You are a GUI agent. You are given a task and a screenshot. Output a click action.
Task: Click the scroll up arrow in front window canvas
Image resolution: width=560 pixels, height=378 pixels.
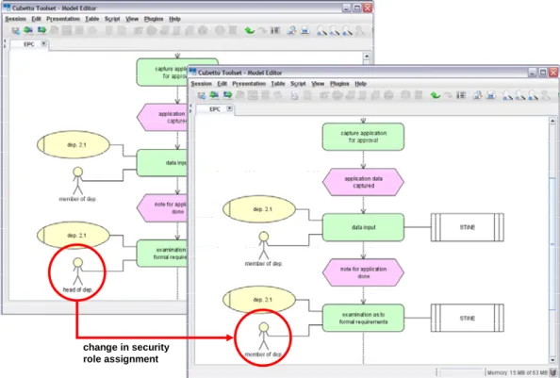[x=552, y=122]
